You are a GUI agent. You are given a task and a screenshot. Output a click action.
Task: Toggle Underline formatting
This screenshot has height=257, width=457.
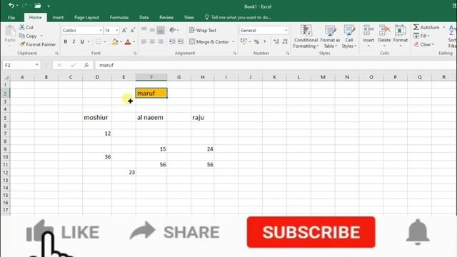pyautogui.click(x=82, y=41)
